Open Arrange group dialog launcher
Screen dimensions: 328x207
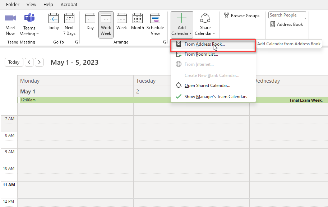[165, 42]
